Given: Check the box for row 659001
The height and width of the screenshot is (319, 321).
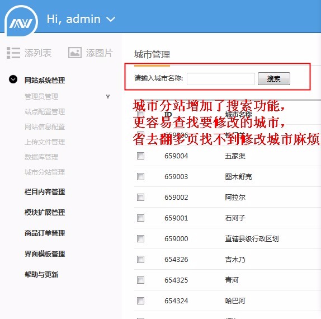Looking at the screenshot, I should point(140,218).
